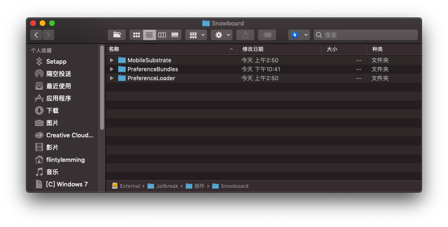Open 下载 in the sidebar

[52, 110]
